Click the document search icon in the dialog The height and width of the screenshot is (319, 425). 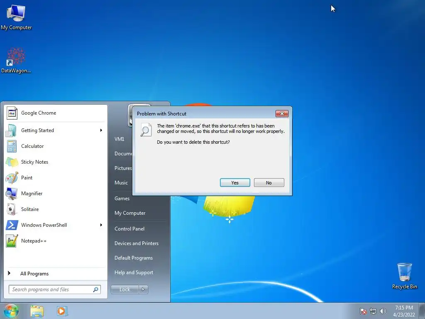[146, 130]
